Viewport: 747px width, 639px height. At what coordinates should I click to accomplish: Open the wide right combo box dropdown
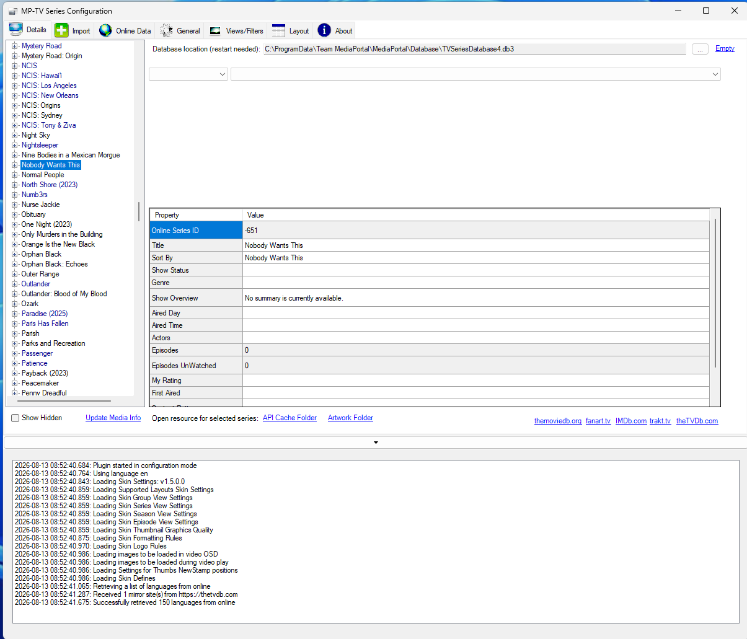(715, 74)
